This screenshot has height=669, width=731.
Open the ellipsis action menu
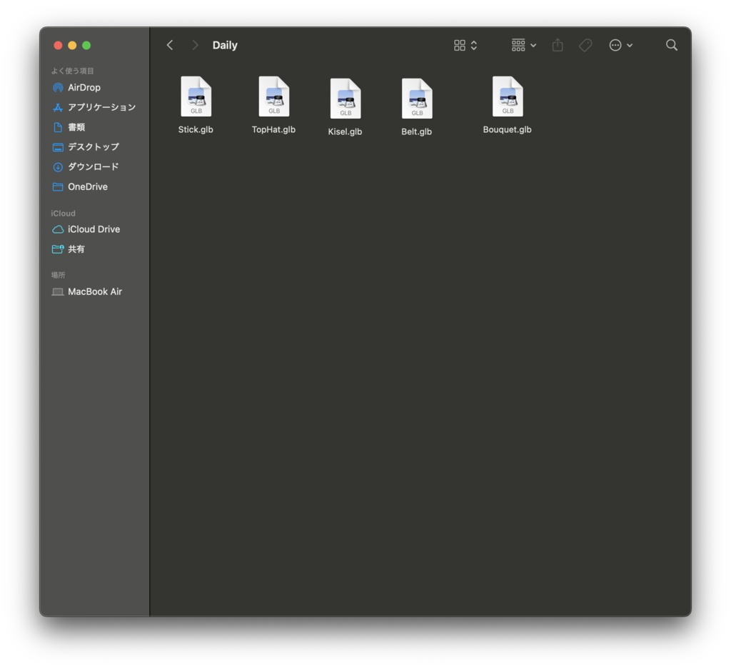(x=620, y=45)
